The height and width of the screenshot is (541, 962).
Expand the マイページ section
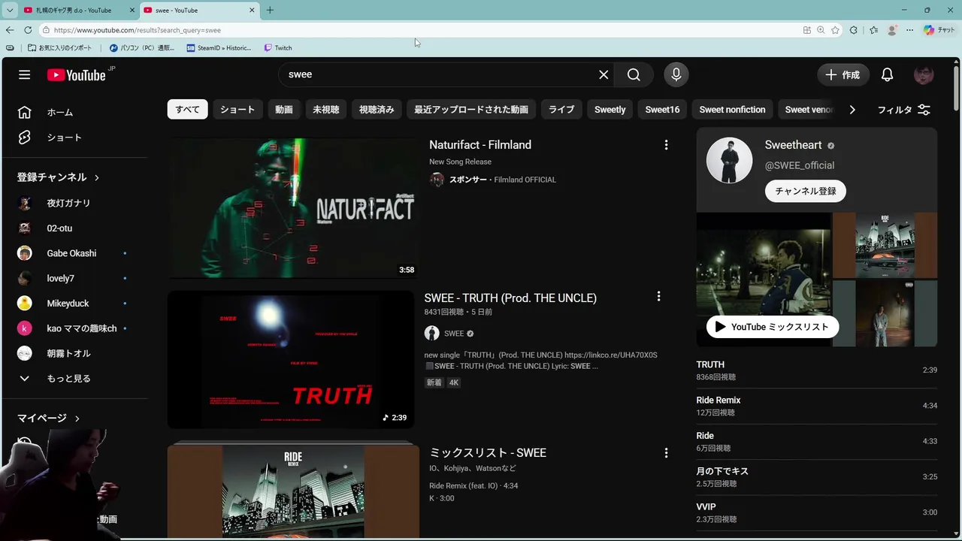pyautogui.click(x=49, y=419)
